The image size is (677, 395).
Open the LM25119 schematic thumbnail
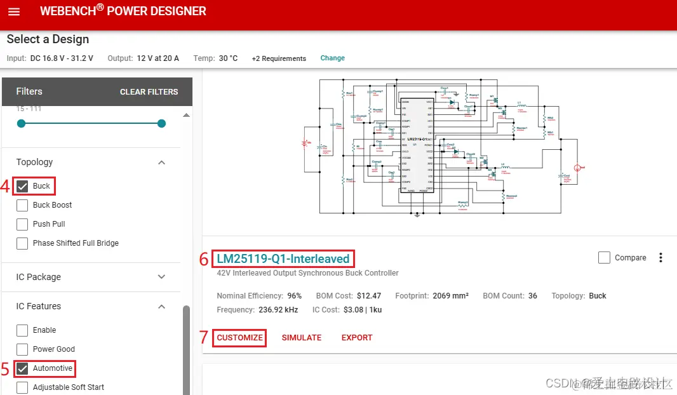pyautogui.click(x=444, y=147)
